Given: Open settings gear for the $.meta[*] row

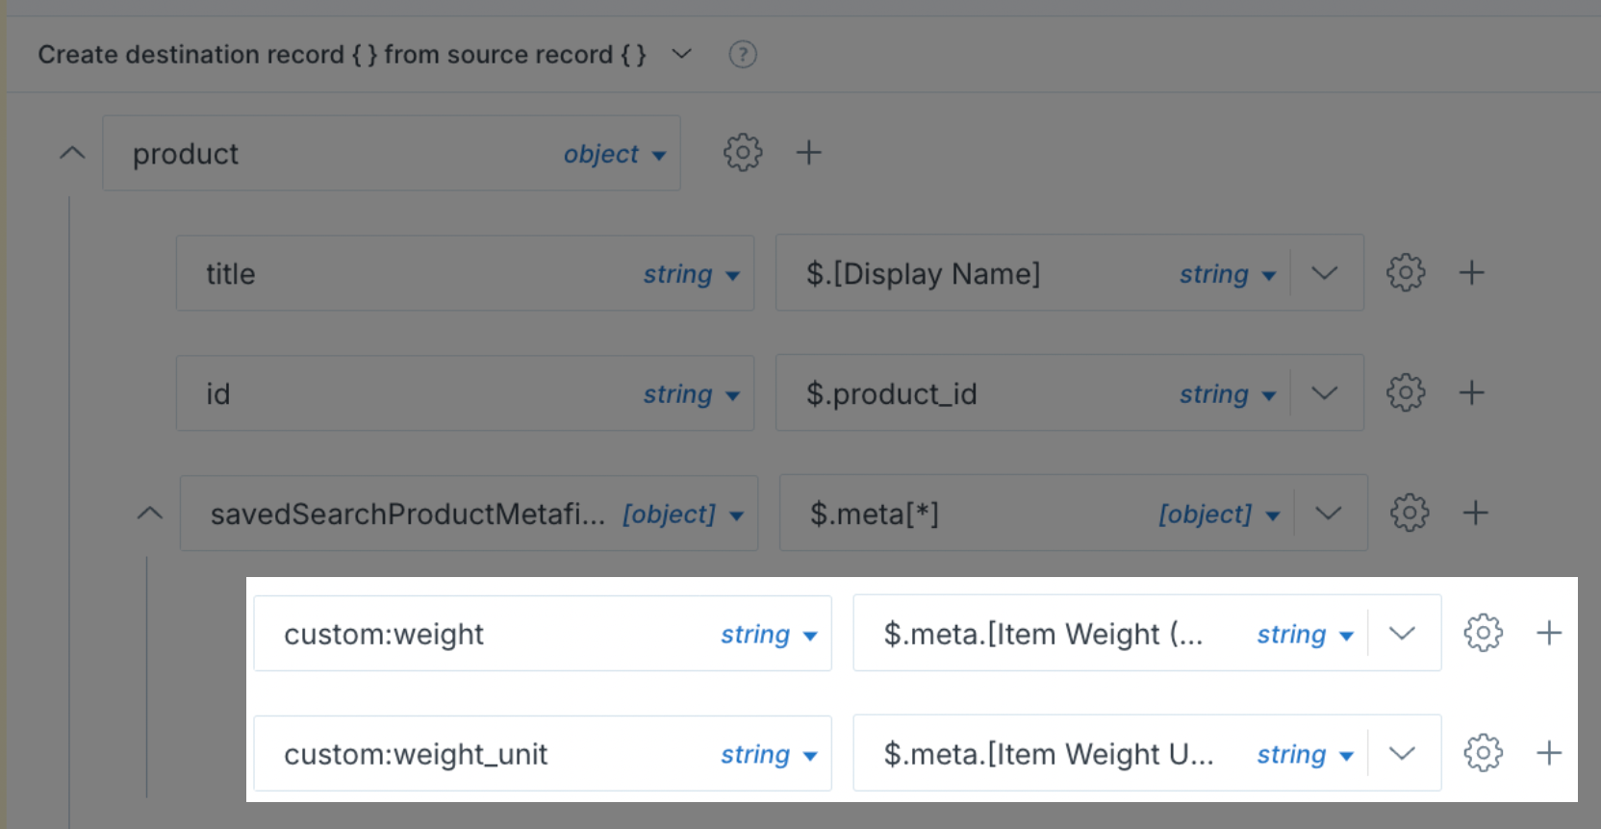Looking at the screenshot, I should [x=1410, y=514].
